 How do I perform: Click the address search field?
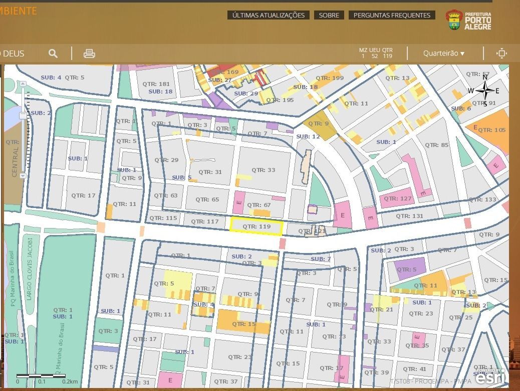coord(20,53)
